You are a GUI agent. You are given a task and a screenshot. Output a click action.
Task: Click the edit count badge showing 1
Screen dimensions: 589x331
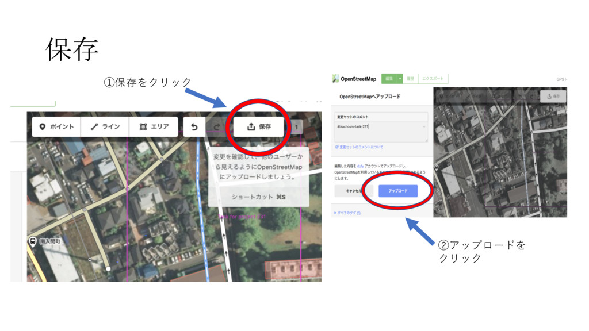pos(296,127)
